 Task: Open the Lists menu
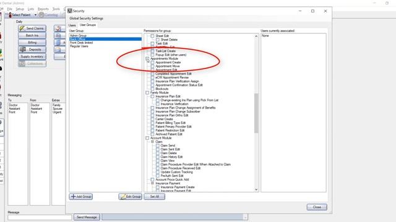[x=31, y=9]
